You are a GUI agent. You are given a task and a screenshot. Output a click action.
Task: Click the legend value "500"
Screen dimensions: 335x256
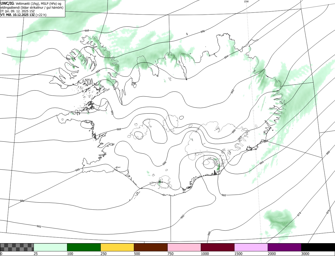click(x=137, y=254)
